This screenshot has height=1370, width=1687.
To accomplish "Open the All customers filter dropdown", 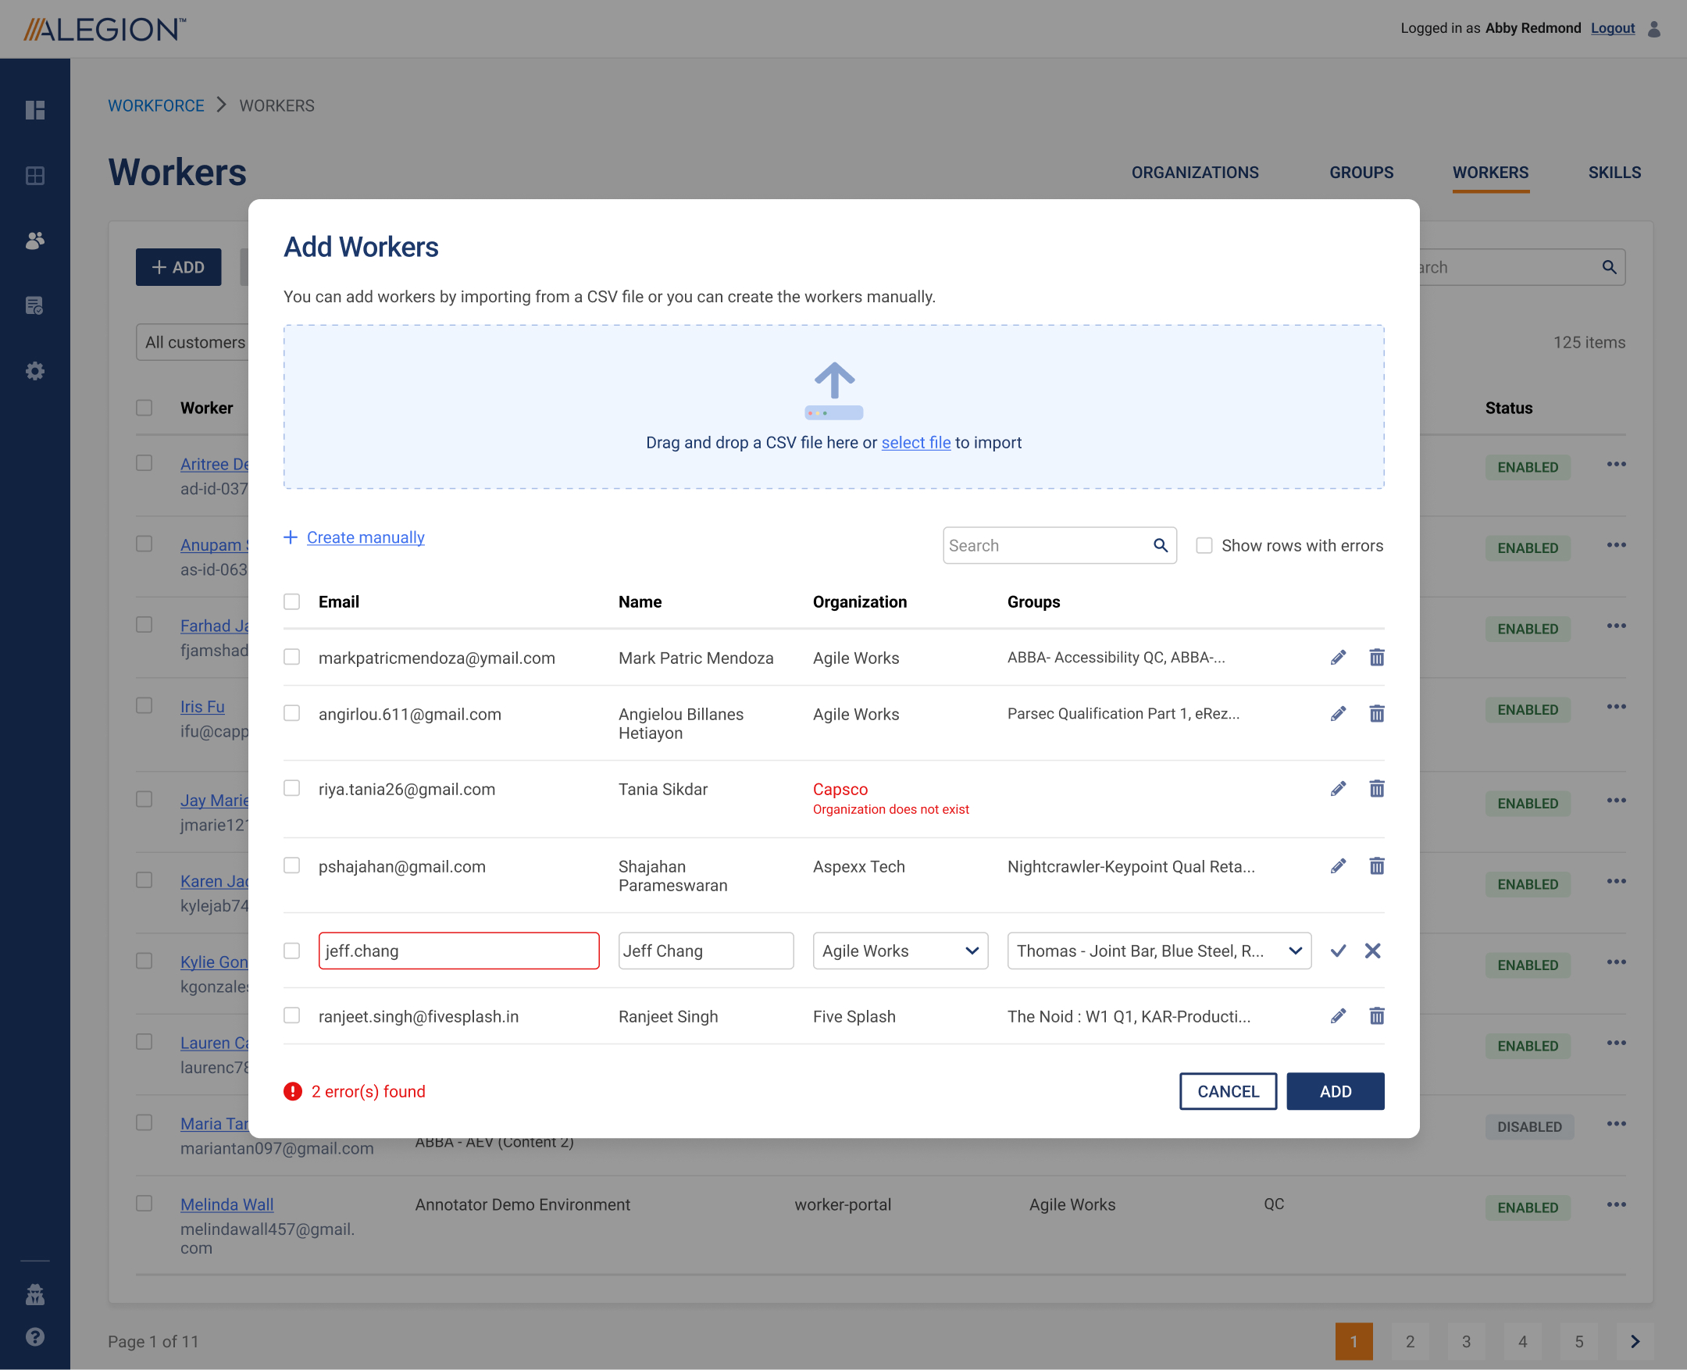I will 194,342.
